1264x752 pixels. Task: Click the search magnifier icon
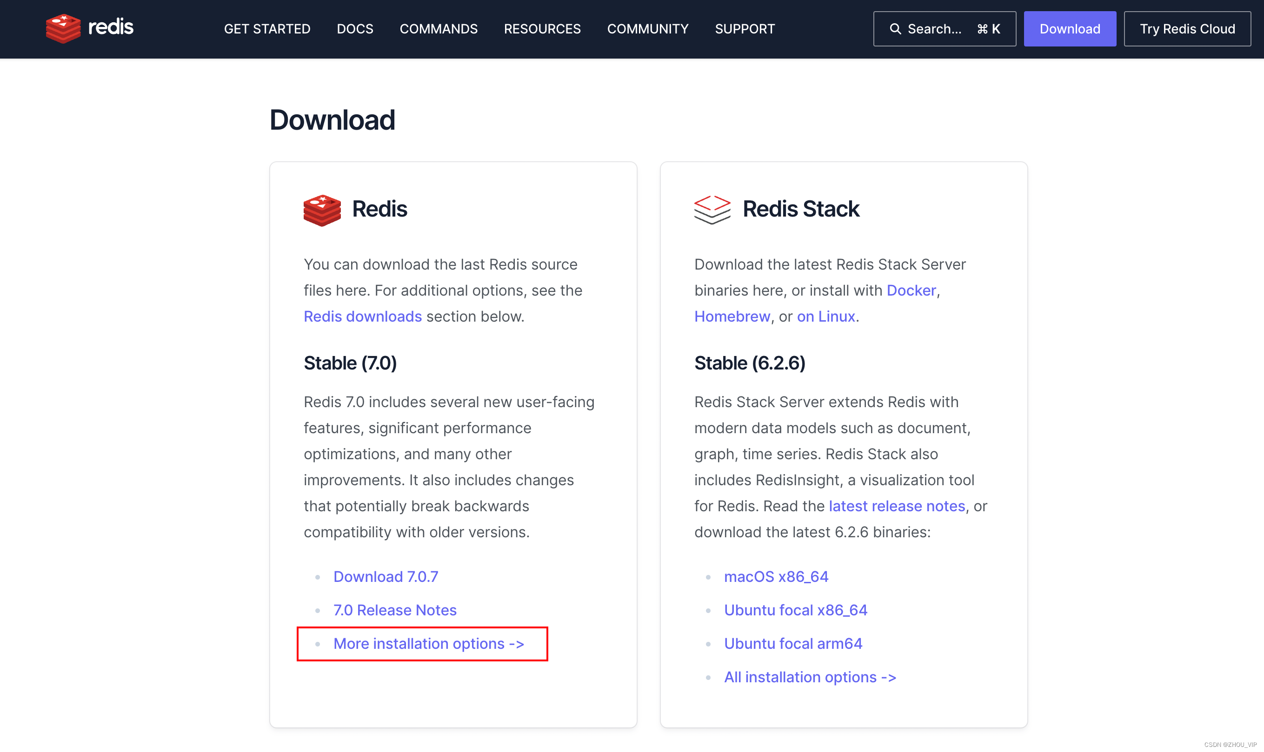coord(895,29)
